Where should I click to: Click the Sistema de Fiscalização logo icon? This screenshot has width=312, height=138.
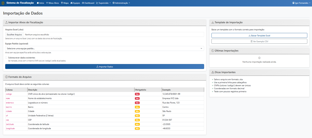click(x=3, y=3)
